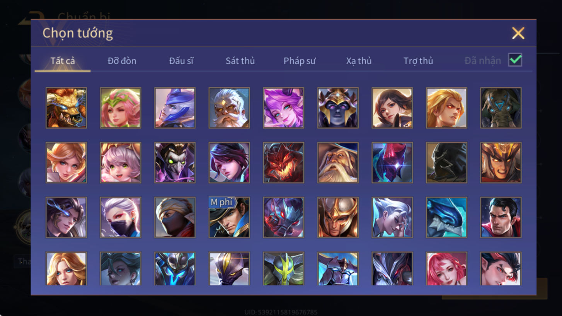The image size is (562, 316).
Task: Open the "Sát thủ" tab
Action: click(240, 61)
